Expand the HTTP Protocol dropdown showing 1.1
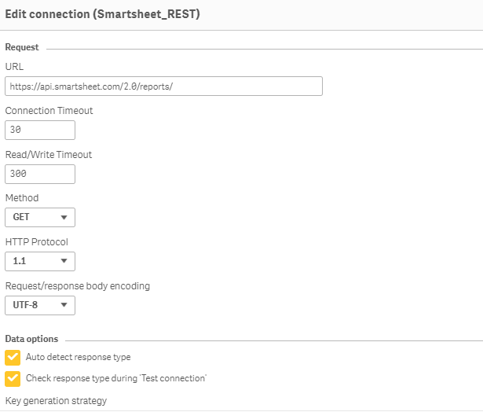 (39, 261)
